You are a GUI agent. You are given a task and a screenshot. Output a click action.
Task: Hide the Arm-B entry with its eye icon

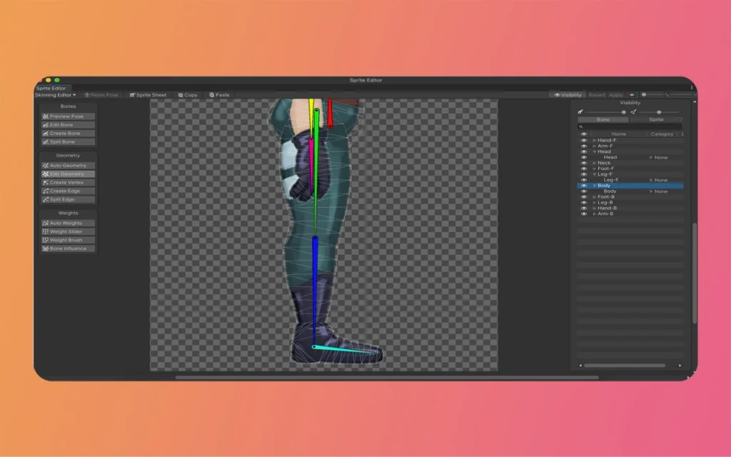pos(585,213)
